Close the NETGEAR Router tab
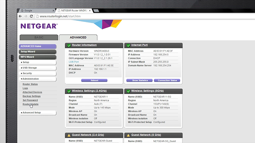This screenshot has height=143, width=255. [x=90, y=10]
